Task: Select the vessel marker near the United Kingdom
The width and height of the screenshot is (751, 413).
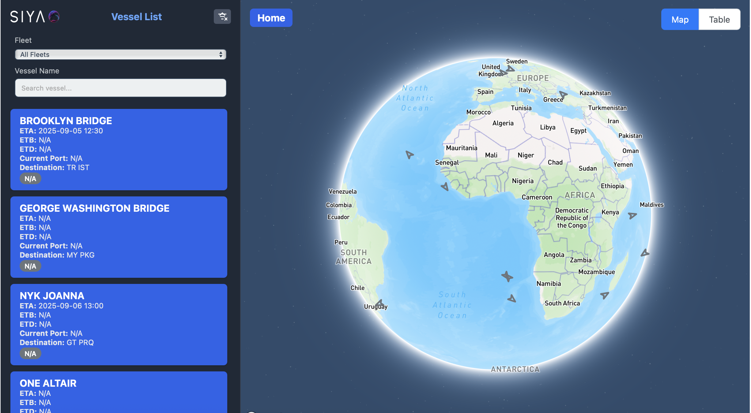Action: coord(504,73)
